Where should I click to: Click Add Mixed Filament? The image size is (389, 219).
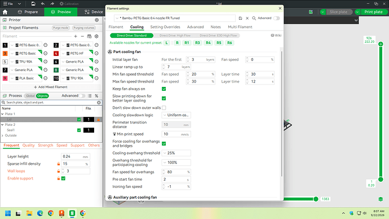click(x=51, y=87)
